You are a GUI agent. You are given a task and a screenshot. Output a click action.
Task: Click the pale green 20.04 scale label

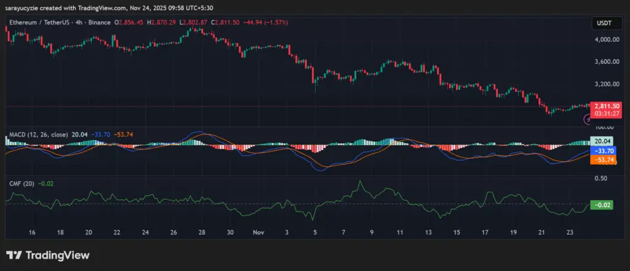(x=602, y=141)
